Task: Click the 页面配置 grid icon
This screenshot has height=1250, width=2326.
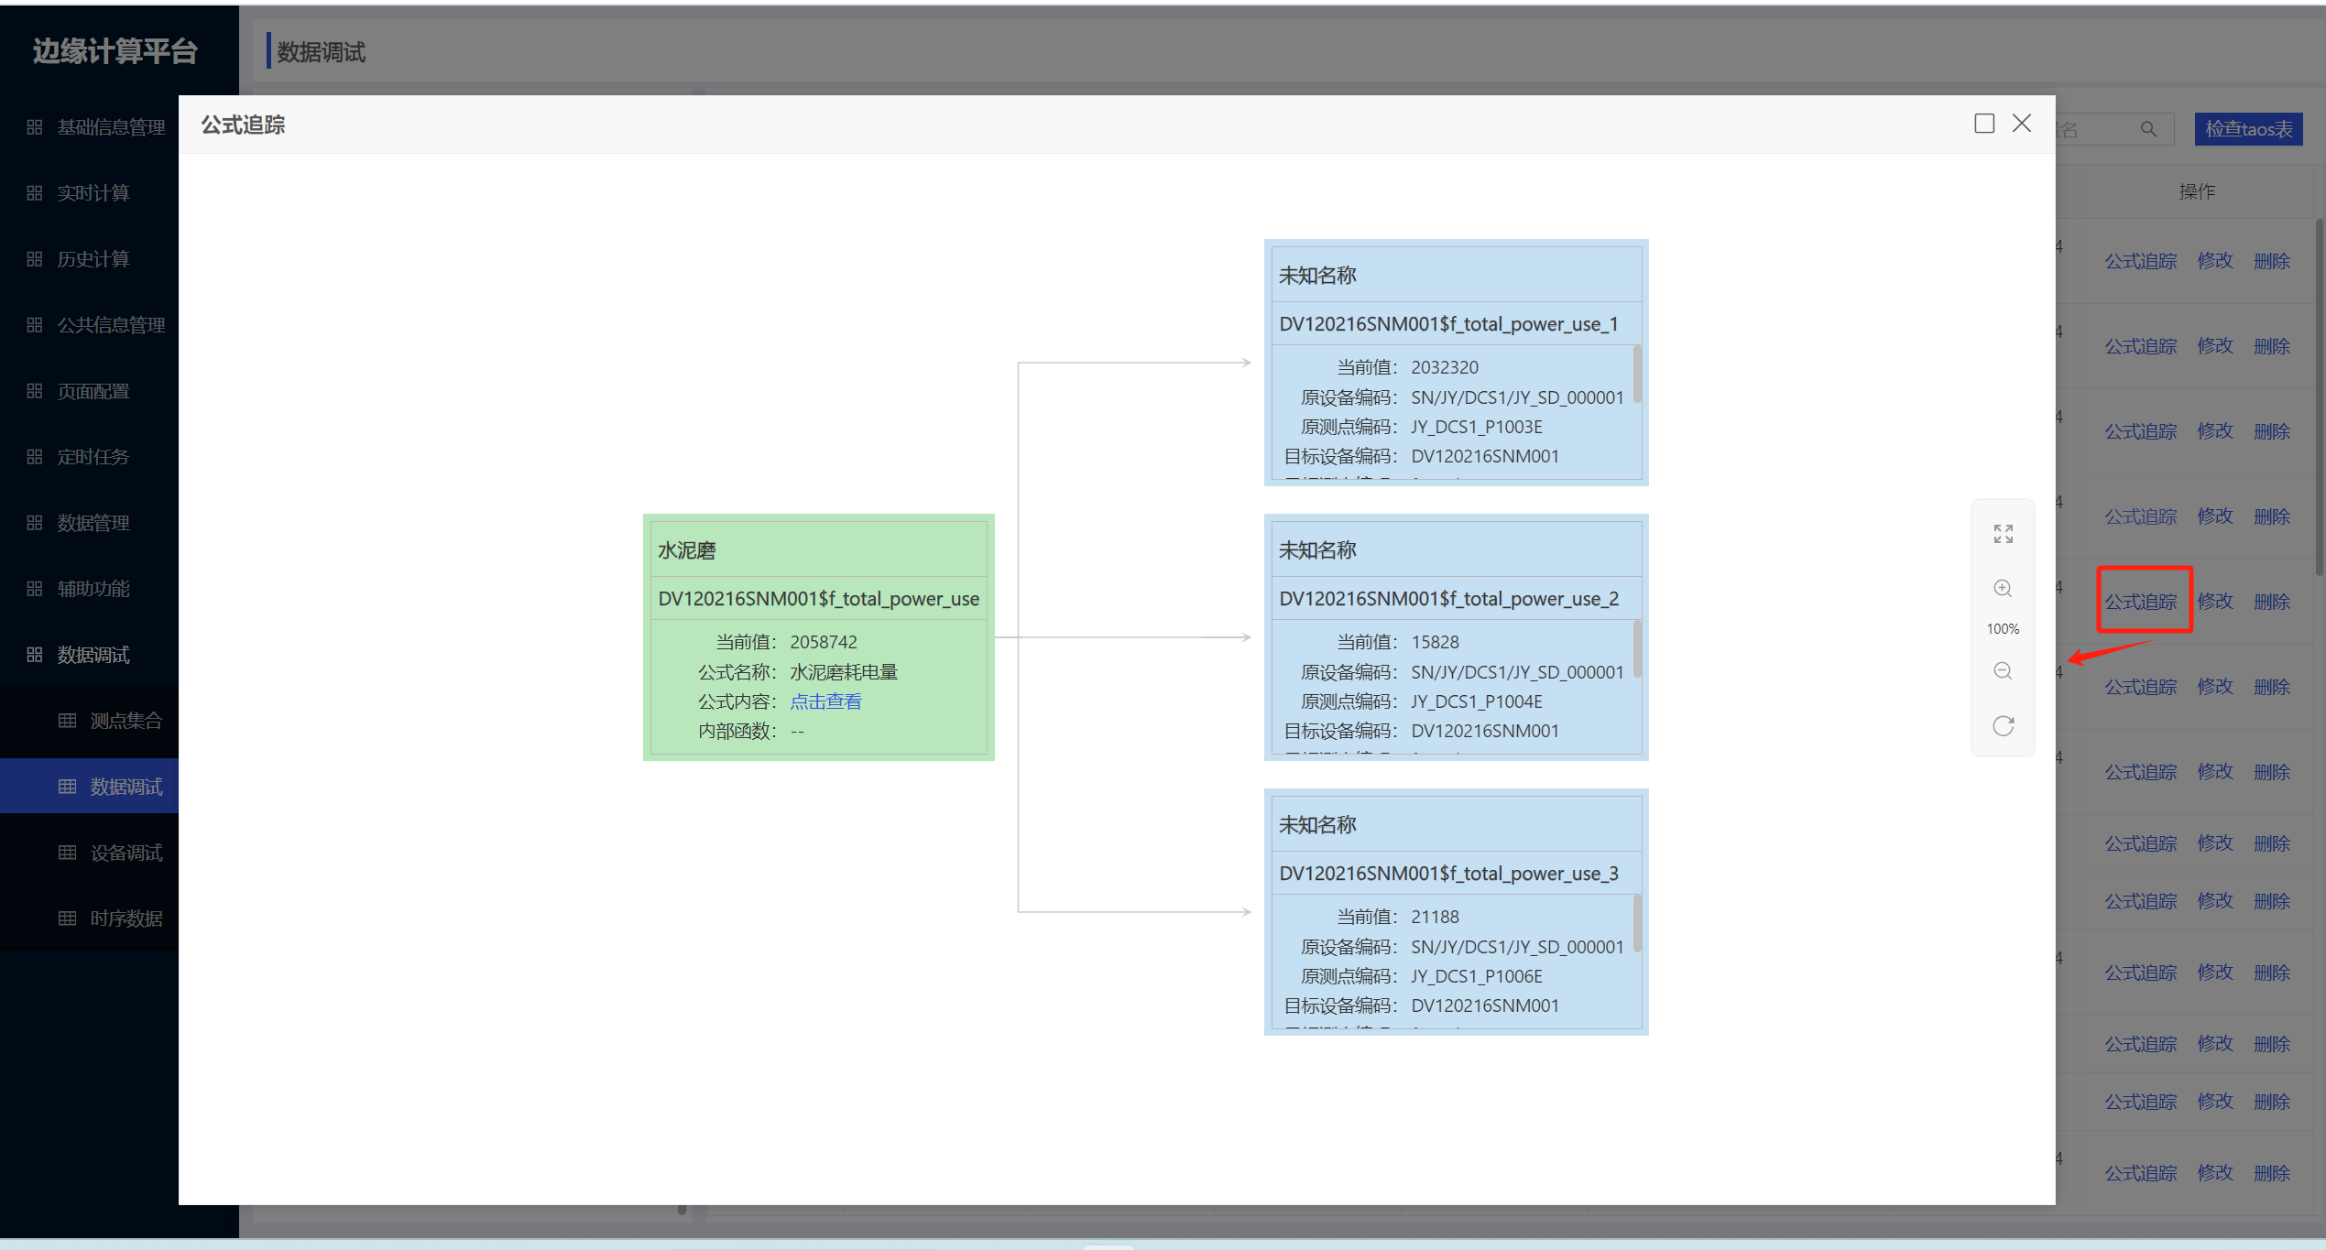Action: click(x=35, y=391)
